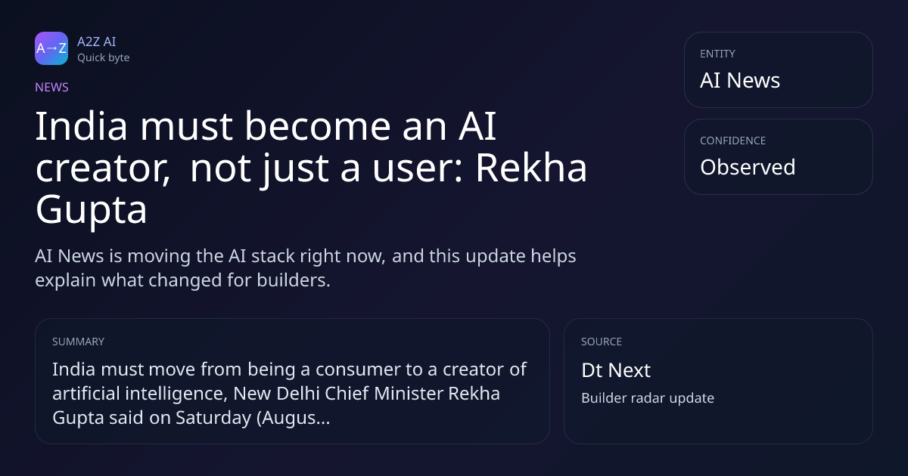908x476 pixels.
Task: Open the Dt Next source name
Action: click(616, 370)
